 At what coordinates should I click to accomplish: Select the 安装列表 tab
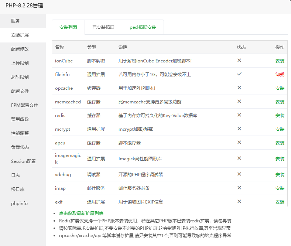[68, 27]
